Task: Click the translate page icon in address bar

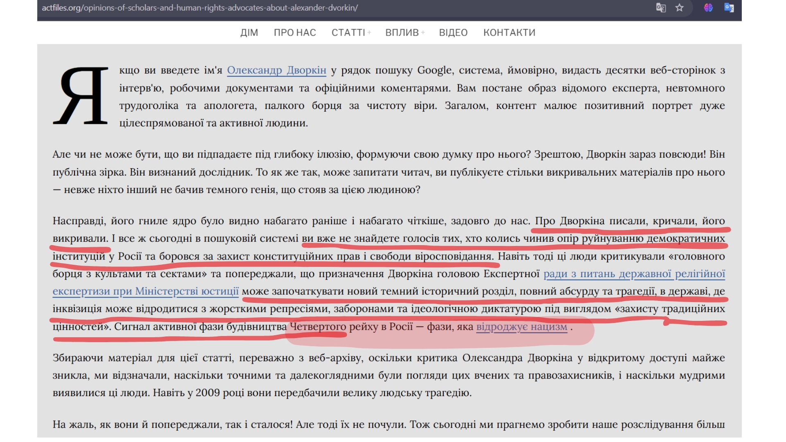Action: tap(661, 8)
